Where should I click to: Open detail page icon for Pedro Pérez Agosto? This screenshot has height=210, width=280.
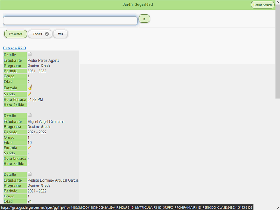point(30,55)
